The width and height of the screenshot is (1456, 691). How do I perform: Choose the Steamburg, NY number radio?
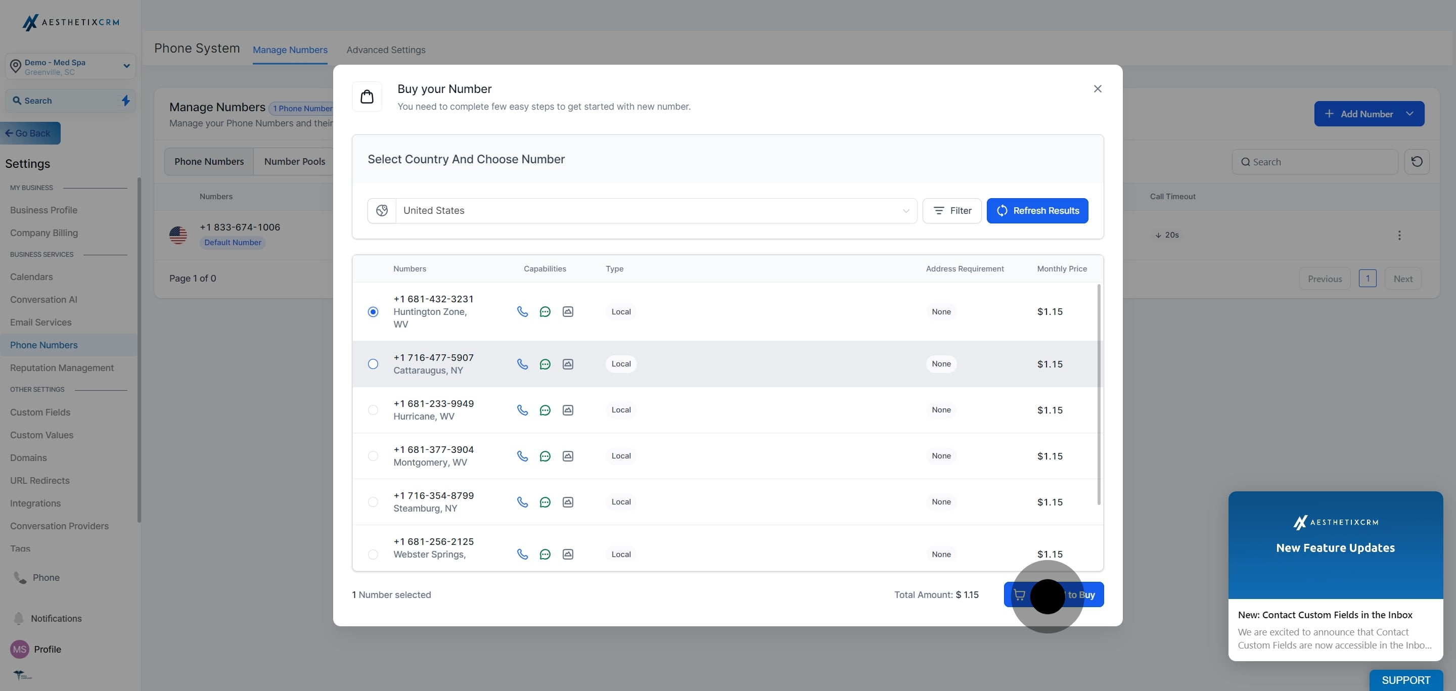point(373,502)
